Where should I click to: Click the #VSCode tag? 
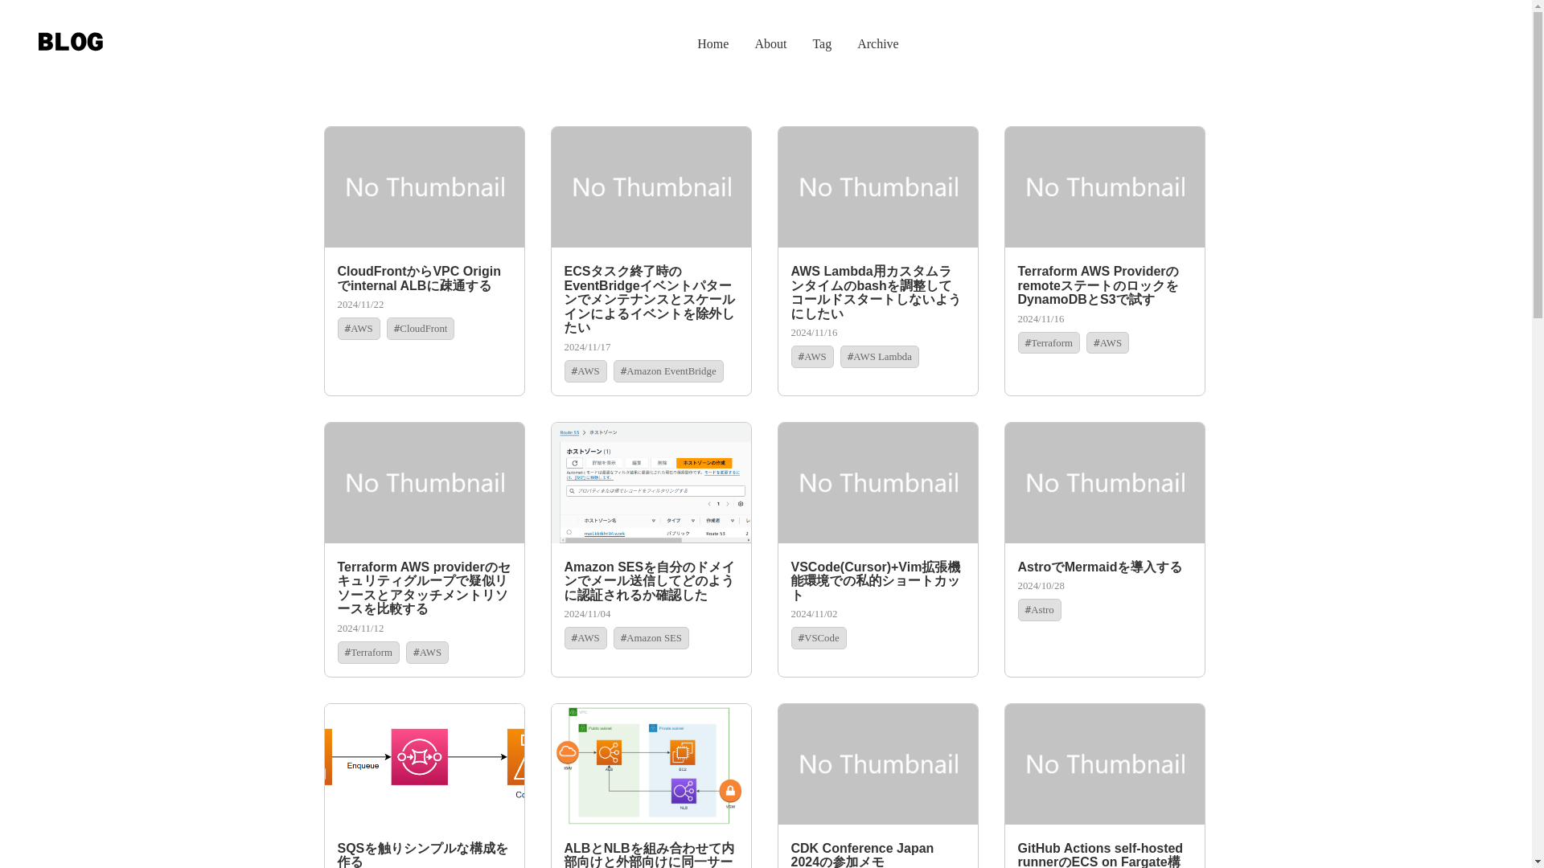pos(819,638)
